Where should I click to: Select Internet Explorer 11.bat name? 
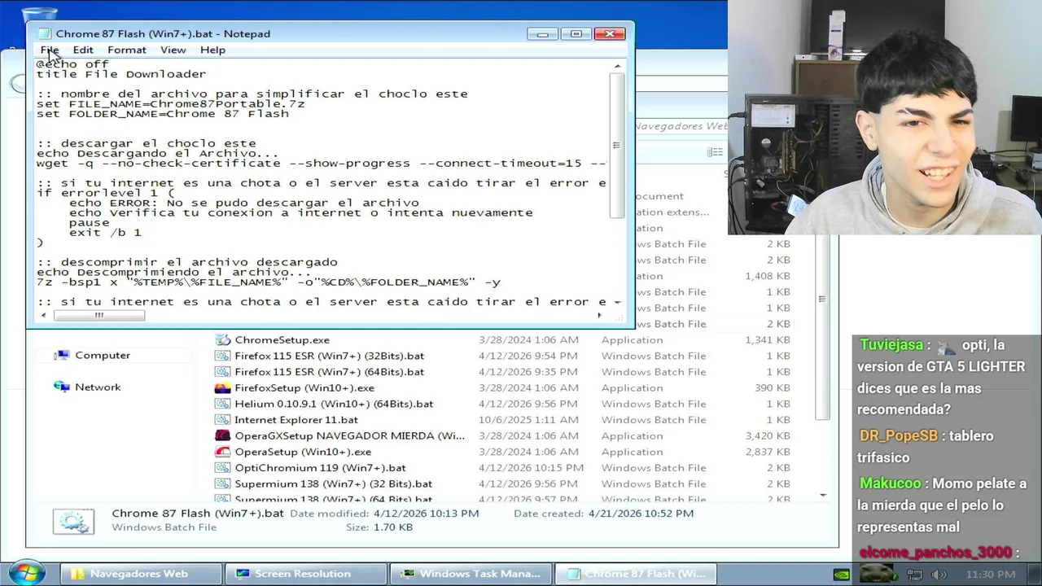[296, 419]
